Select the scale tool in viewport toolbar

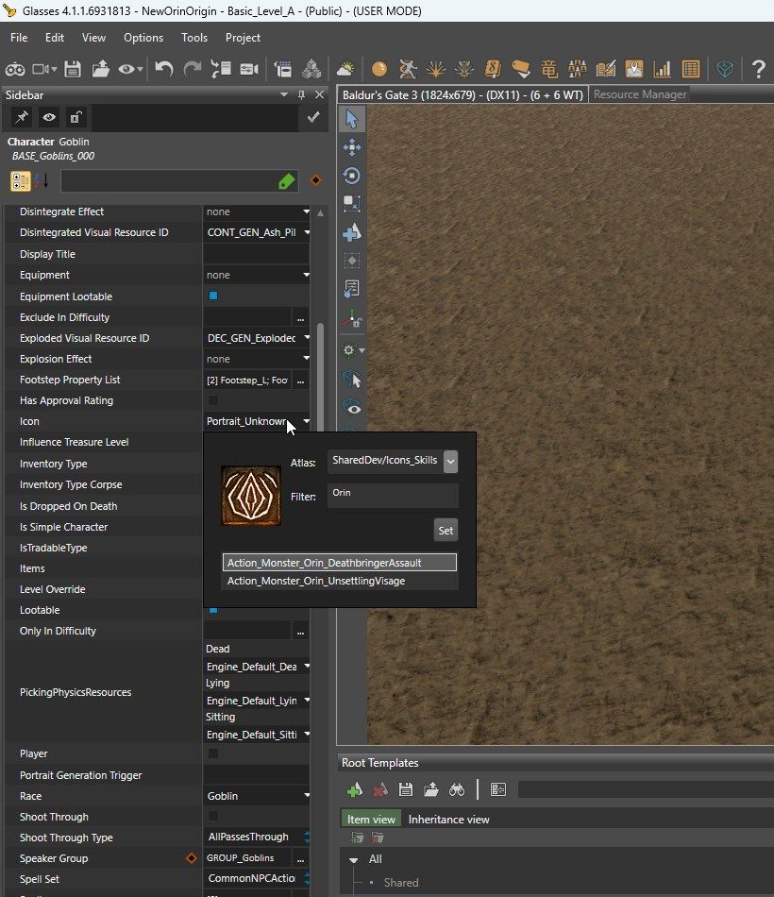click(x=352, y=204)
